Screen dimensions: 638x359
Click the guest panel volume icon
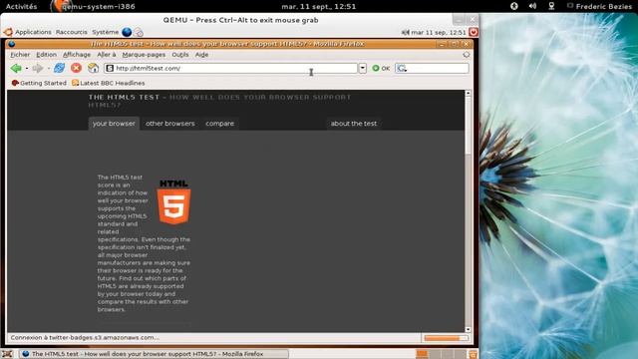click(x=406, y=32)
